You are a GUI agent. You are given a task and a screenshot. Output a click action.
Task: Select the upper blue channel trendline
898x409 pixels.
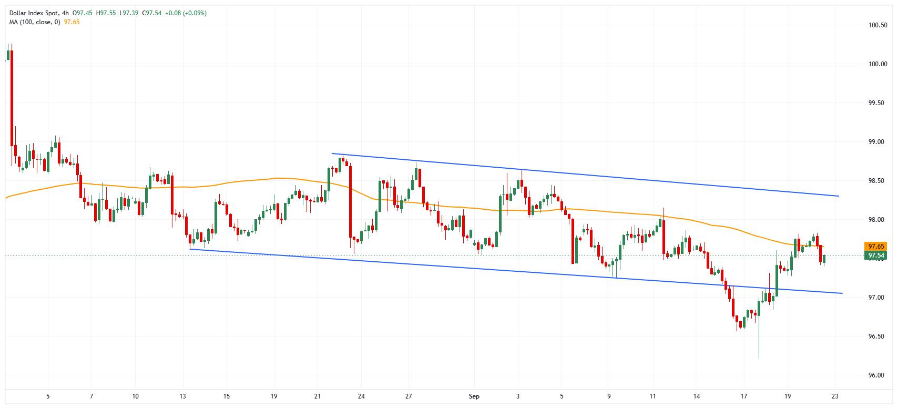coord(585,176)
